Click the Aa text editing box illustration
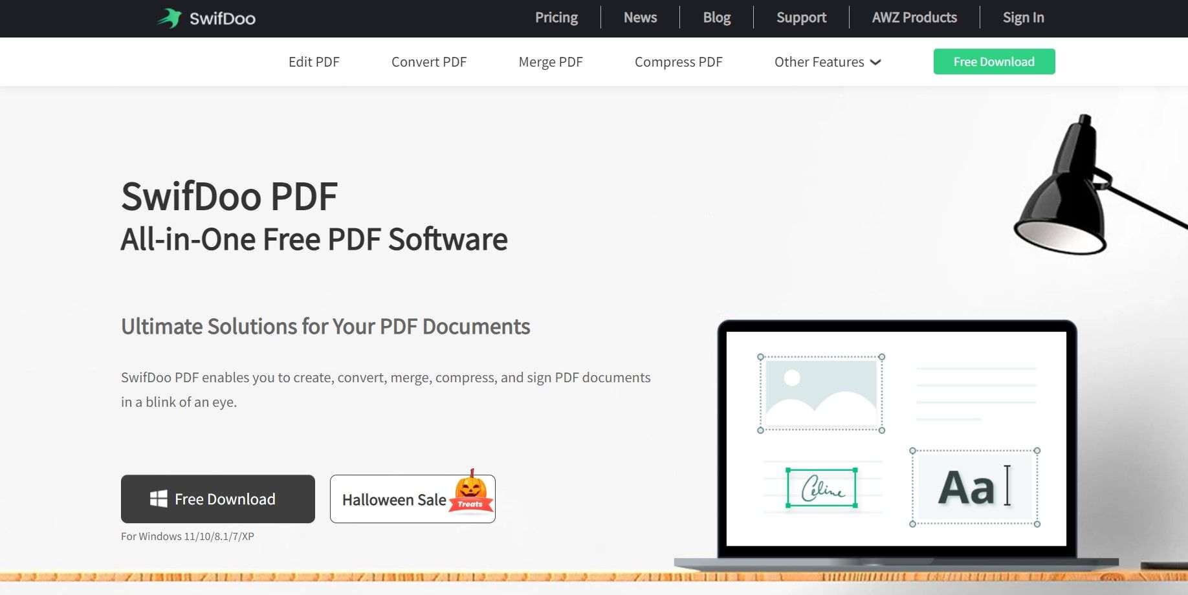The height and width of the screenshot is (595, 1188). coord(974,487)
